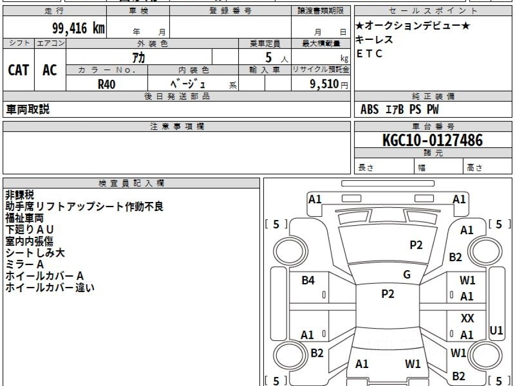Select the 後日発送部品 header
Image resolution: width=515 pixels, height=386 pixels.
tap(177, 96)
